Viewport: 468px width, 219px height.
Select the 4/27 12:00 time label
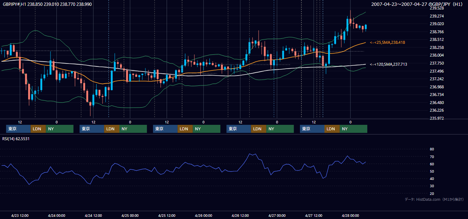314,215
